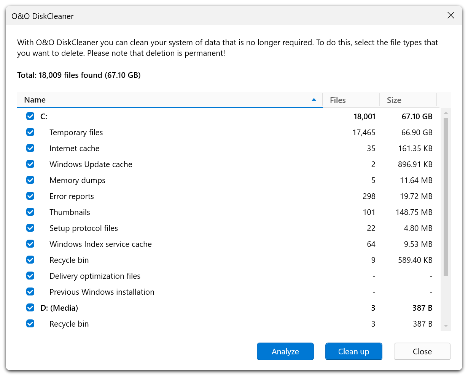Image resolution: width=468 pixels, height=376 pixels.
Task: Toggle the D: (Media) drive checkbox
Action: pos(30,308)
